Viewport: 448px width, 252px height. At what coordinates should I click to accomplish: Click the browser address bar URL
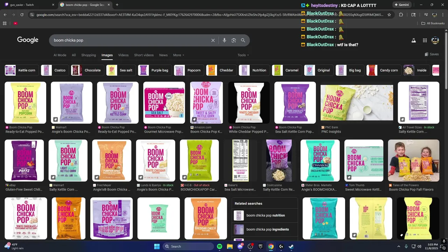[209, 15]
